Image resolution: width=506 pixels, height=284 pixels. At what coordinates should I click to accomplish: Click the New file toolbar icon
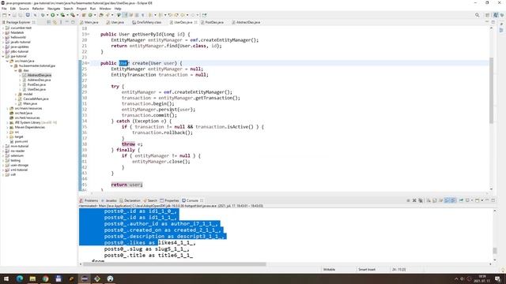click(x=5, y=15)
